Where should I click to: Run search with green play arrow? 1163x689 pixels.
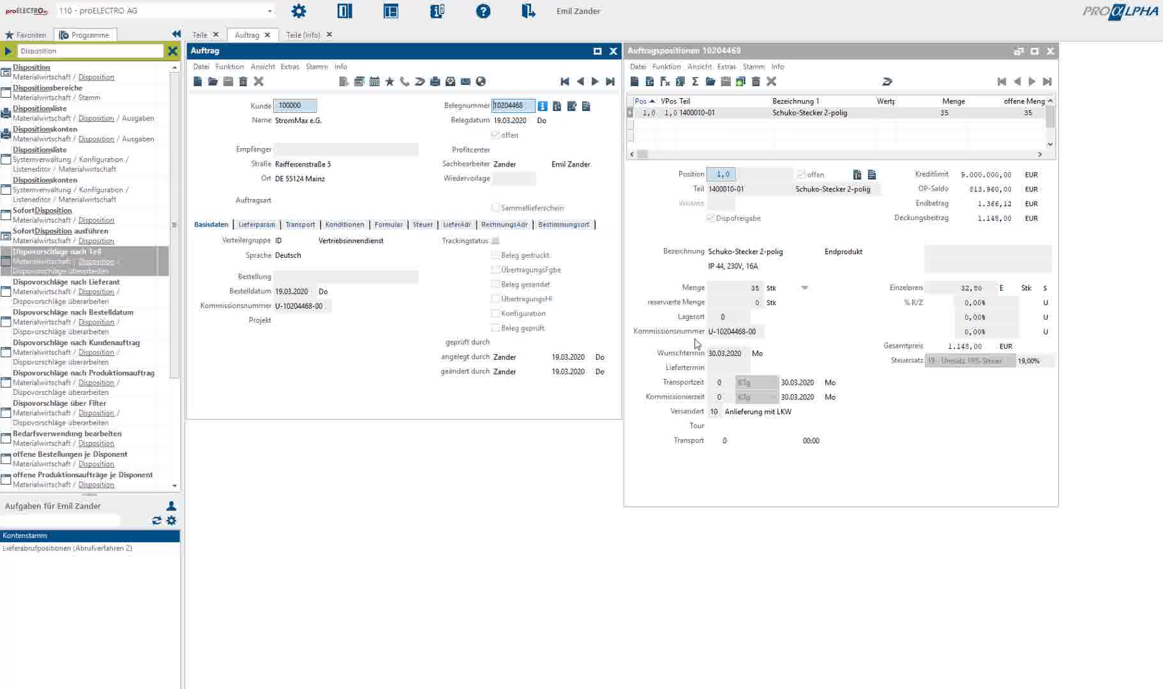[x=8, y=51]
